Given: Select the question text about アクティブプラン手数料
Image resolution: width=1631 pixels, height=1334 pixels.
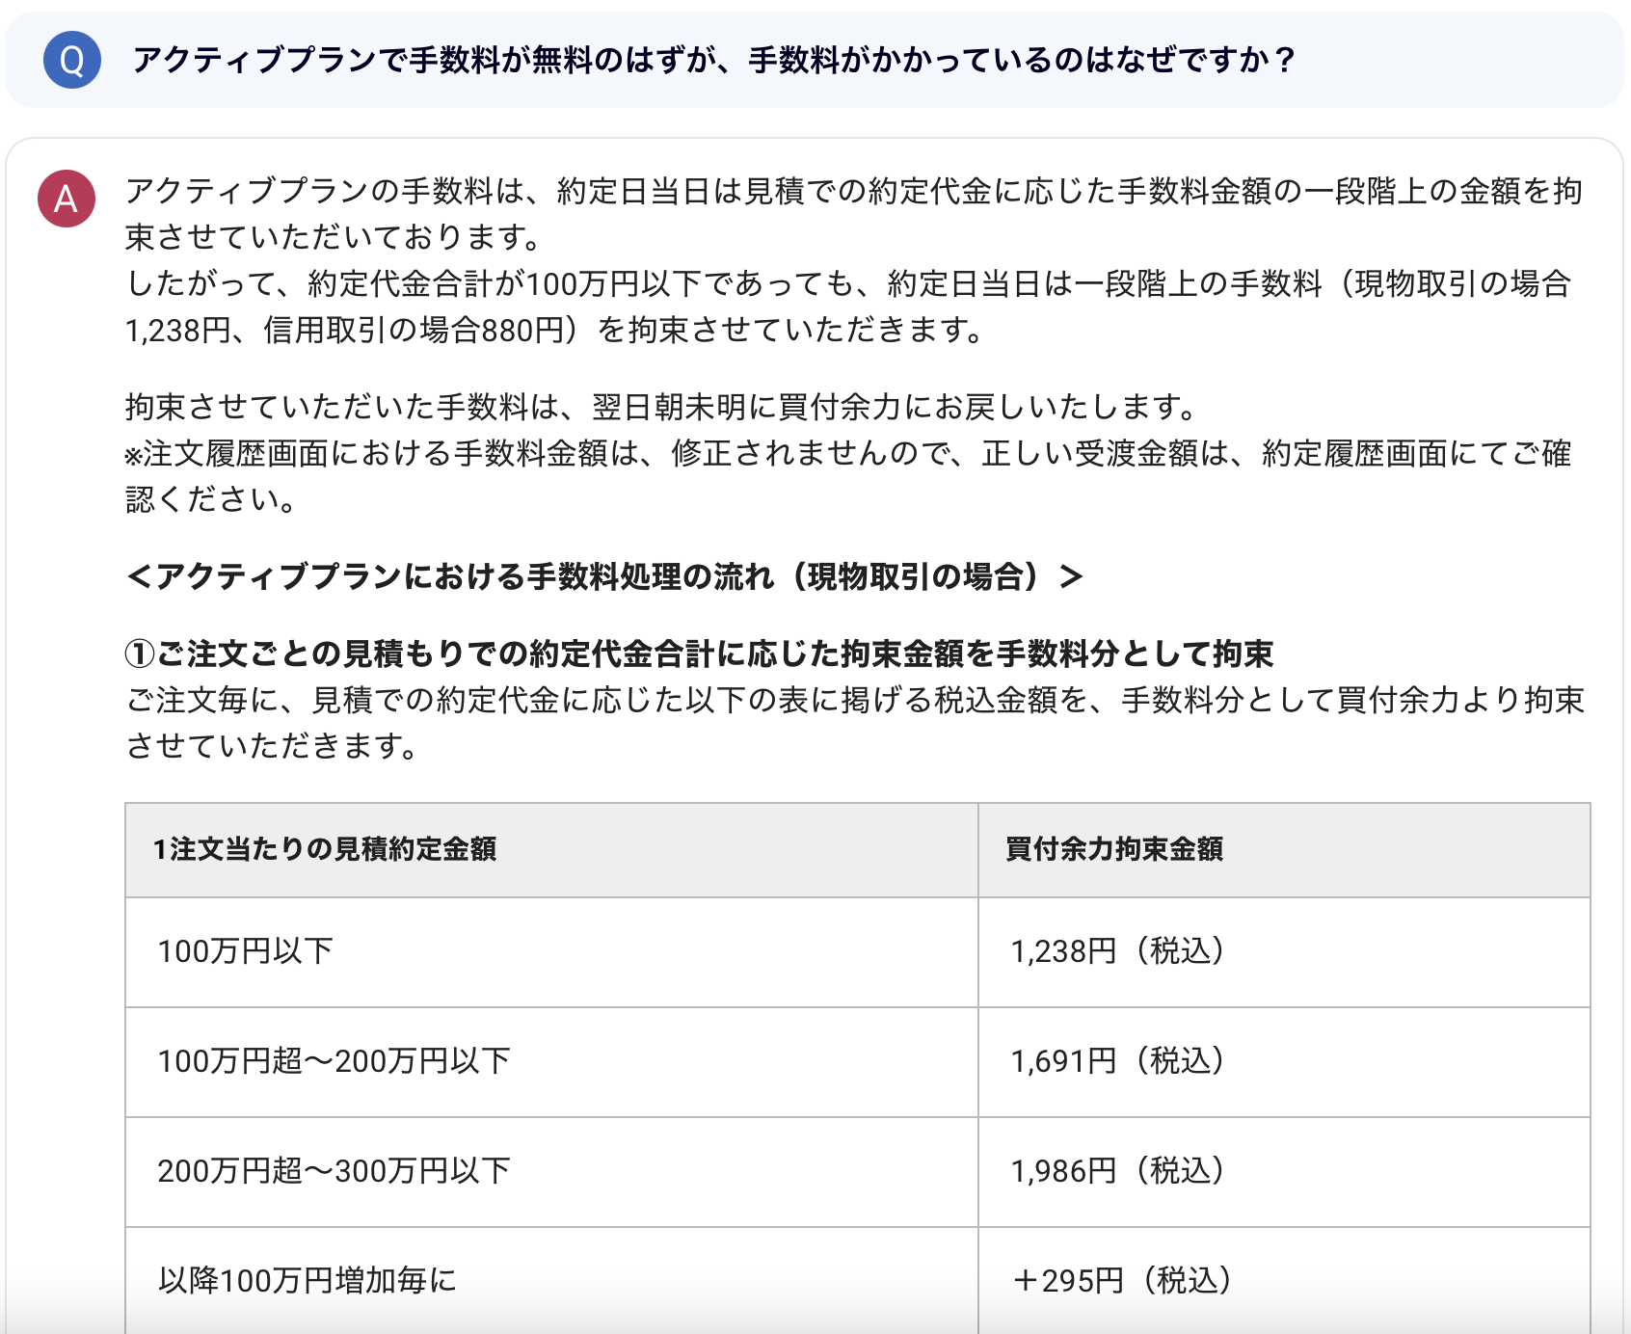Looking at the screenshot, I should pyautogui.click(x=714, y=60).
